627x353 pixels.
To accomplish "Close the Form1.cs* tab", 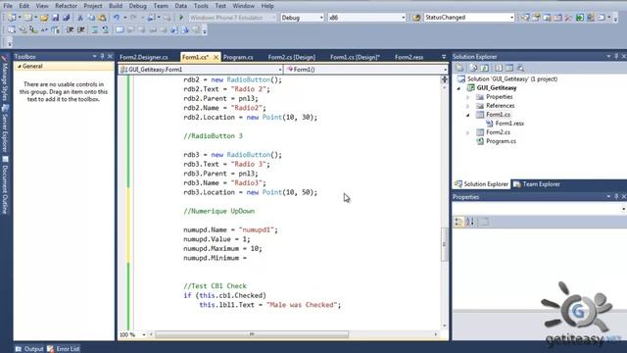I will click(216, 57).
